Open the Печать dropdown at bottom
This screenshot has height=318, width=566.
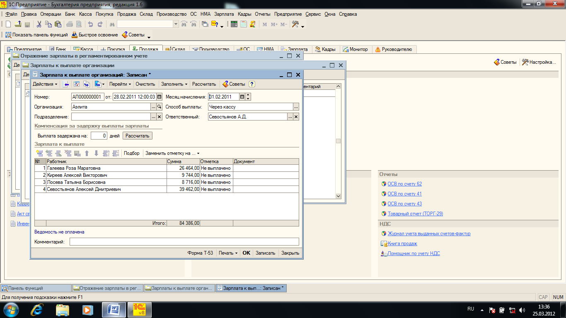228,253
